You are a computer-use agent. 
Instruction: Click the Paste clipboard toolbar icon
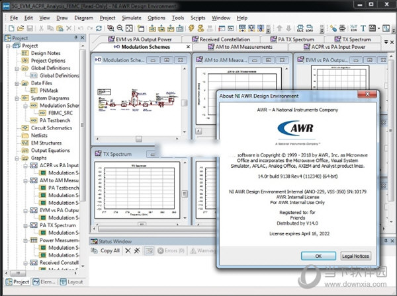[60, 28]
